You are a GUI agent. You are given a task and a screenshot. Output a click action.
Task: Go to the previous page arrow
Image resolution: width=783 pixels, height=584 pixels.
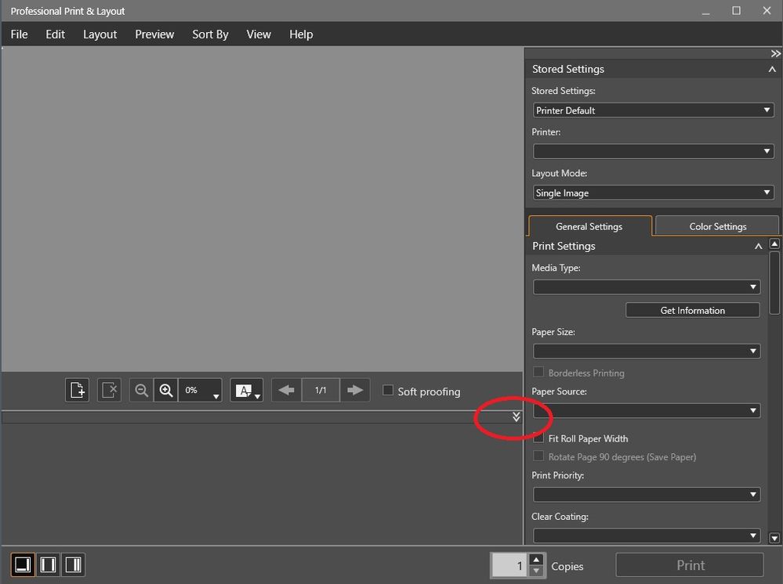(286, 390)
